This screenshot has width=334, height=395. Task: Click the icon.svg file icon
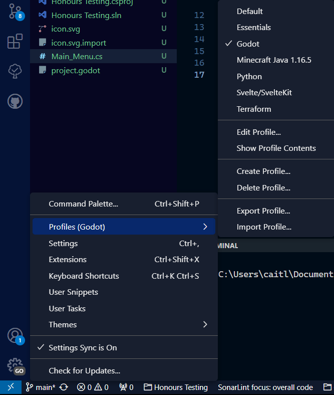[x=43, y=29]
